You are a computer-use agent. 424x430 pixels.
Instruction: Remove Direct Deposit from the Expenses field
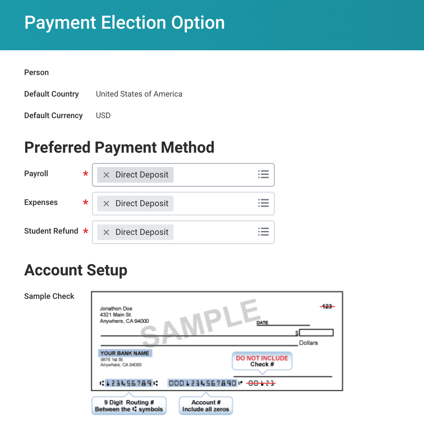click(x=105, y=203)
